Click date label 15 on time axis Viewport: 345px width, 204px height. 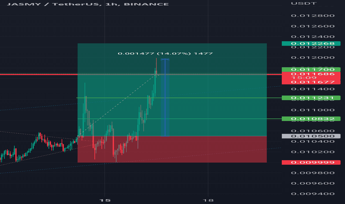tap(105, 200)
